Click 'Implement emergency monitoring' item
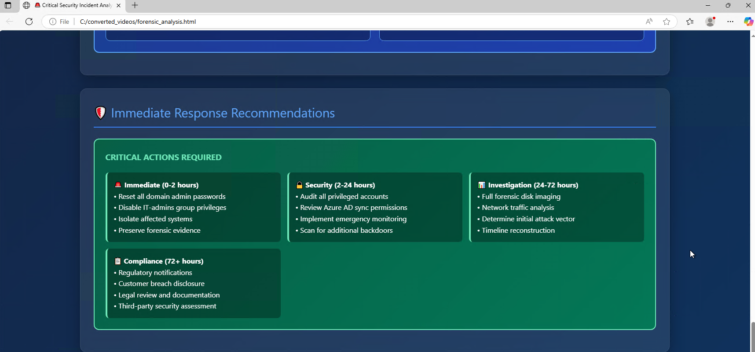Viewport: 755px width, 352px height. coord(353,219)
